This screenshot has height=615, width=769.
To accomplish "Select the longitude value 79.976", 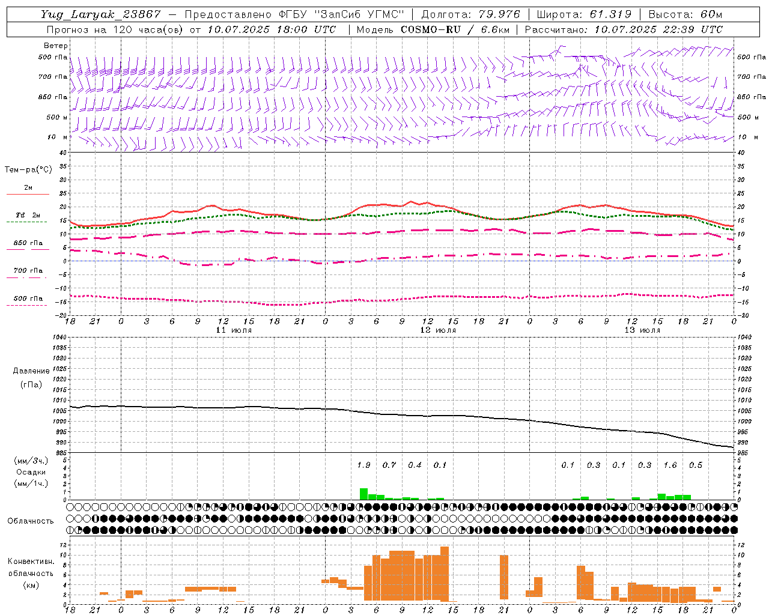I will [x=499, y=14].
